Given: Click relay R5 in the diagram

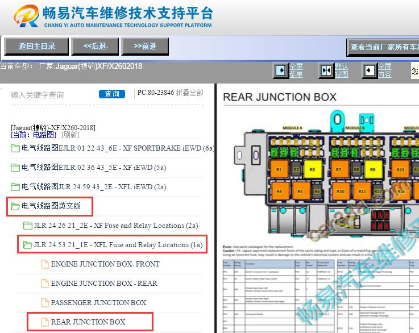Looking at the screenshot, I should tap(301, 191).
